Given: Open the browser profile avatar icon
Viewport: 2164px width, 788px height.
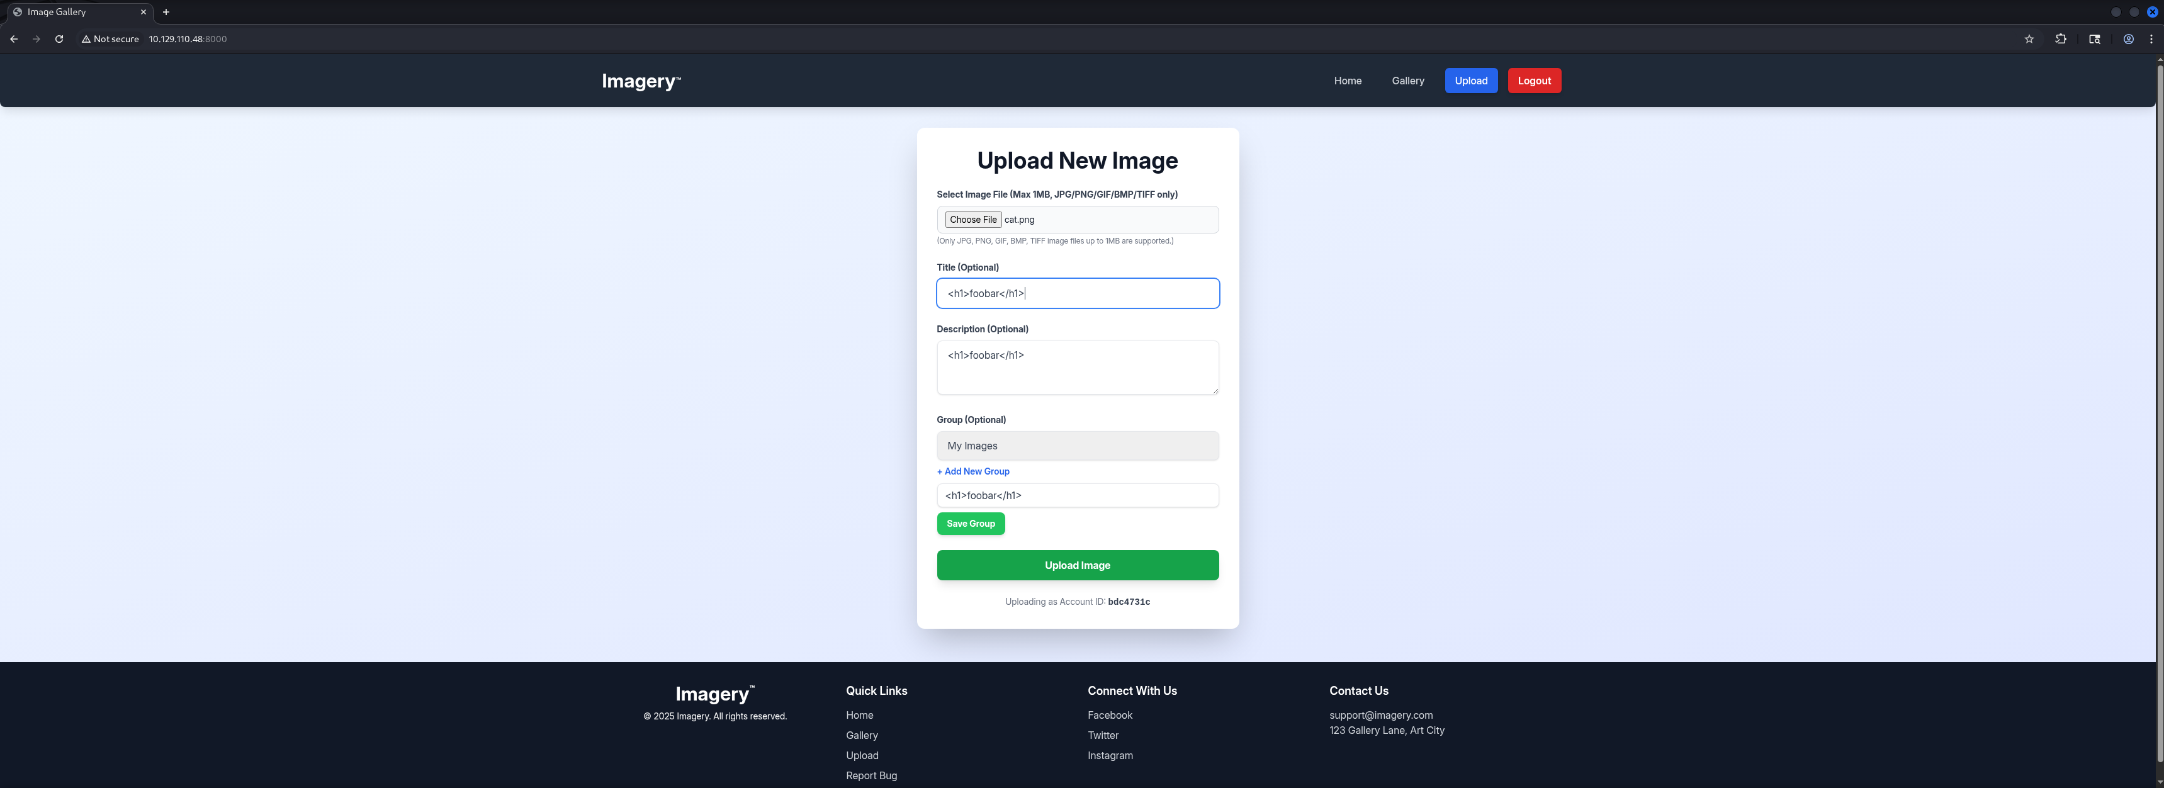Looking at the screenshot, I should 2128,38.
